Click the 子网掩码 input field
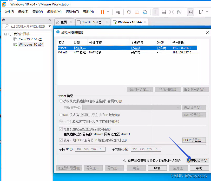Image resolution: width=211 pixels, height=181 pixels. 146,149
